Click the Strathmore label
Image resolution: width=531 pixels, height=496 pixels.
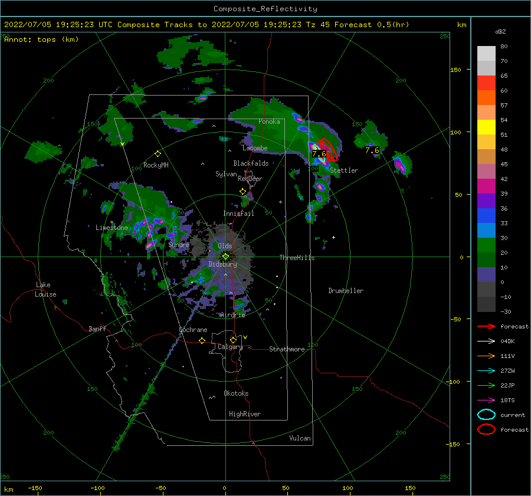(x=287, y=349)
